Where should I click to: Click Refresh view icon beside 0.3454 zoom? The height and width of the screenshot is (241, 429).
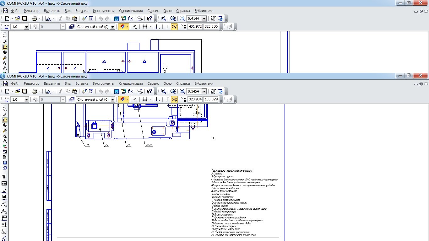(220, 91)
